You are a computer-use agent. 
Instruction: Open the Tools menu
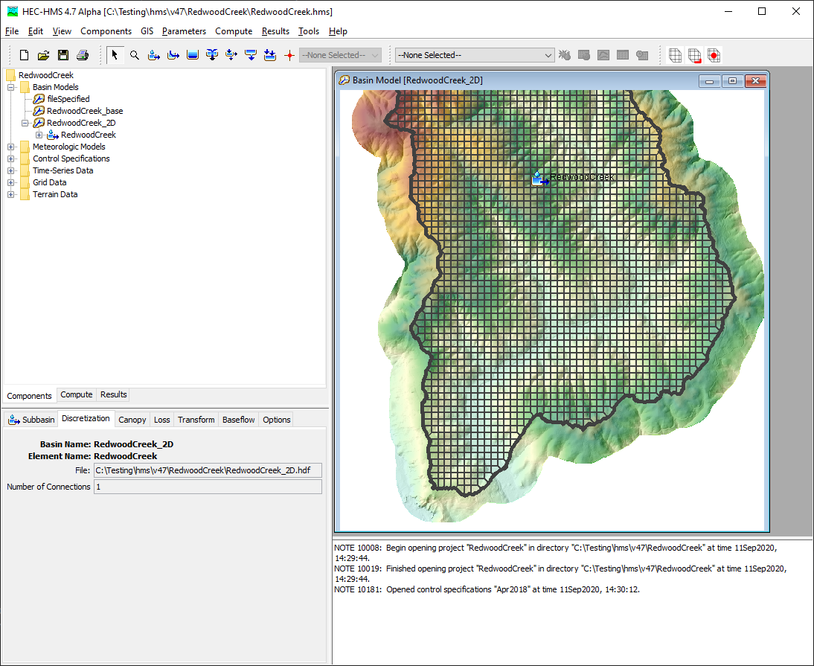[x=308, y=31]
